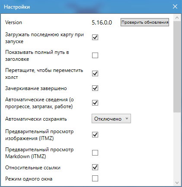Enable Режим одного окна checkbox
This screenshot has width=182, height=187.
(x=95, y=178)
